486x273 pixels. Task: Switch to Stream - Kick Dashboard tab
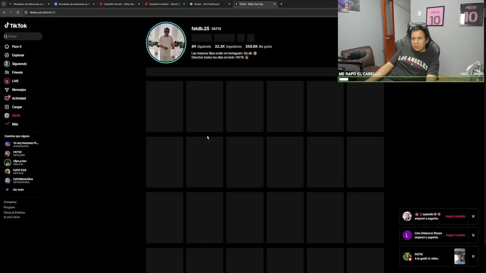(210, 4)
